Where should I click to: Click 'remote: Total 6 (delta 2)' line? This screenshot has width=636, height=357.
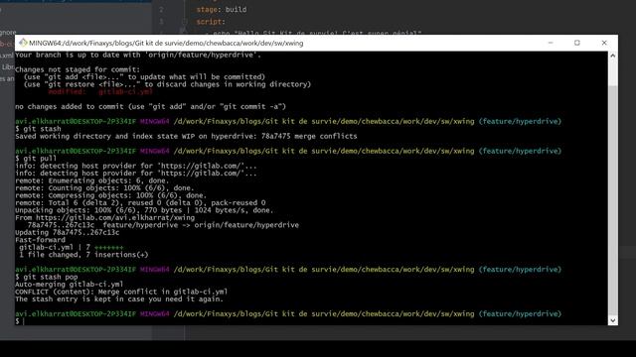tap(140, 202)
